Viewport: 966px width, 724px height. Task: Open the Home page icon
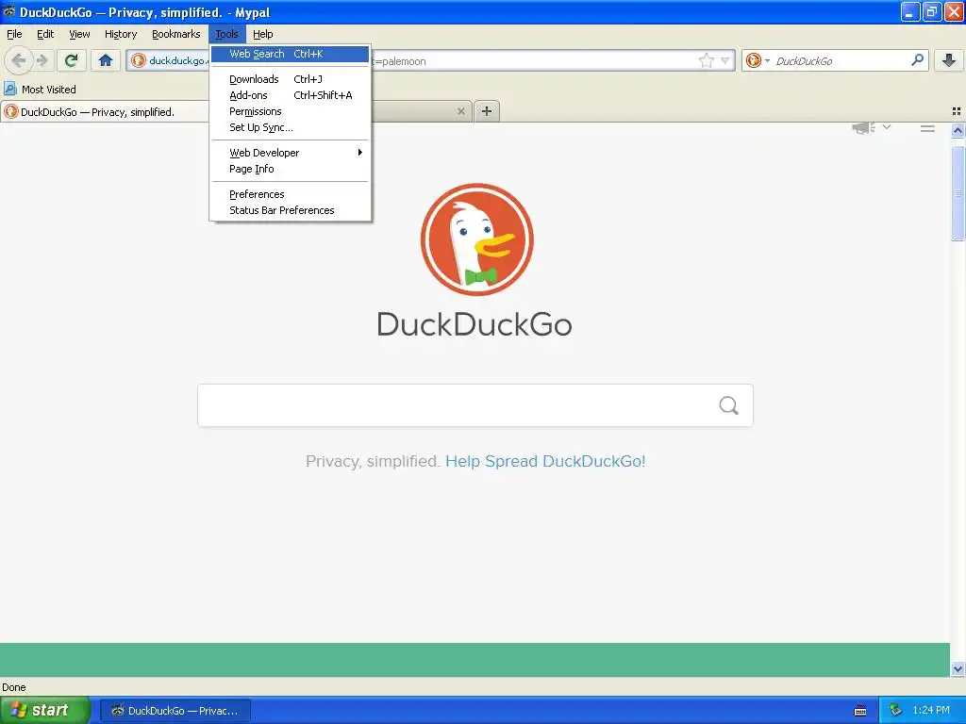pyautogui.click(x=106, y=60)
